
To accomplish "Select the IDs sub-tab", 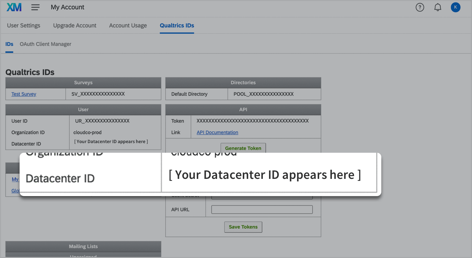I will click(x=9, y=44).
